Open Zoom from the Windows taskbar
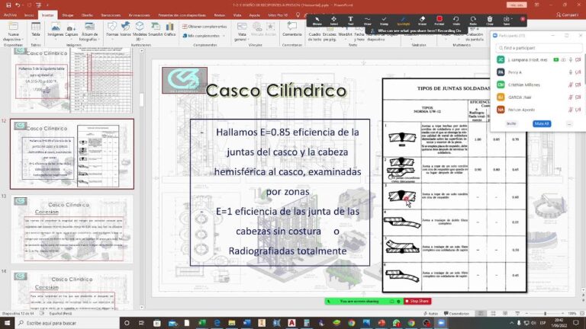The image size is (586, 329). [441, 323]
